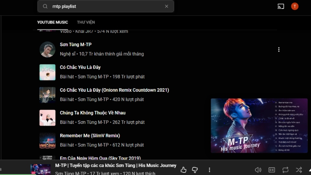The height and width of the screenshot is (175, 311).
Task: Click '10,7 Tr khán thính giả mỗi tháng' text
Action: point(112,54)
